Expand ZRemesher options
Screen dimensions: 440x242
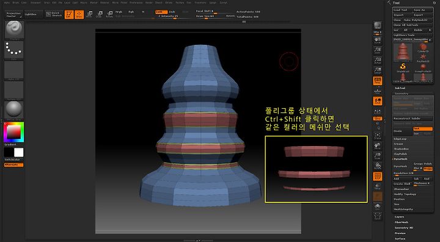coord(402,189)
